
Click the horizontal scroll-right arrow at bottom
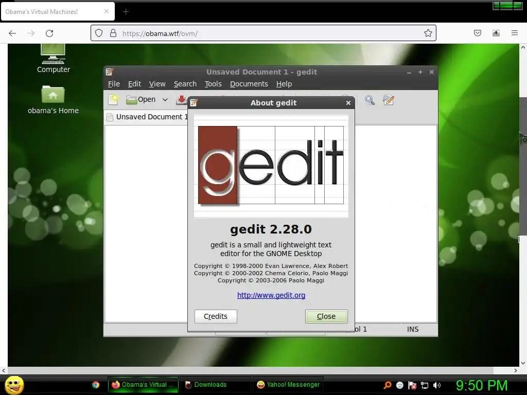[x=516, y=370]
